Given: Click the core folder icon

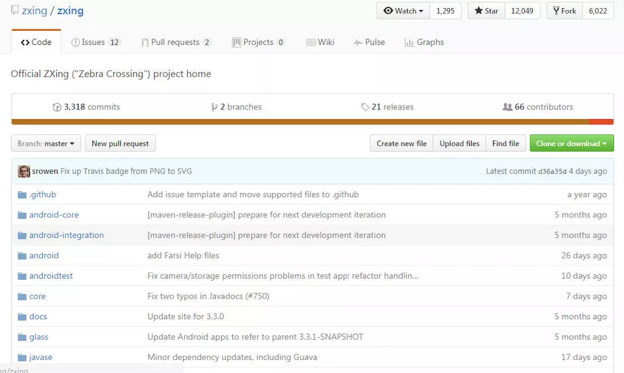Looking at the screenshot, I should [x=22, y=297].
